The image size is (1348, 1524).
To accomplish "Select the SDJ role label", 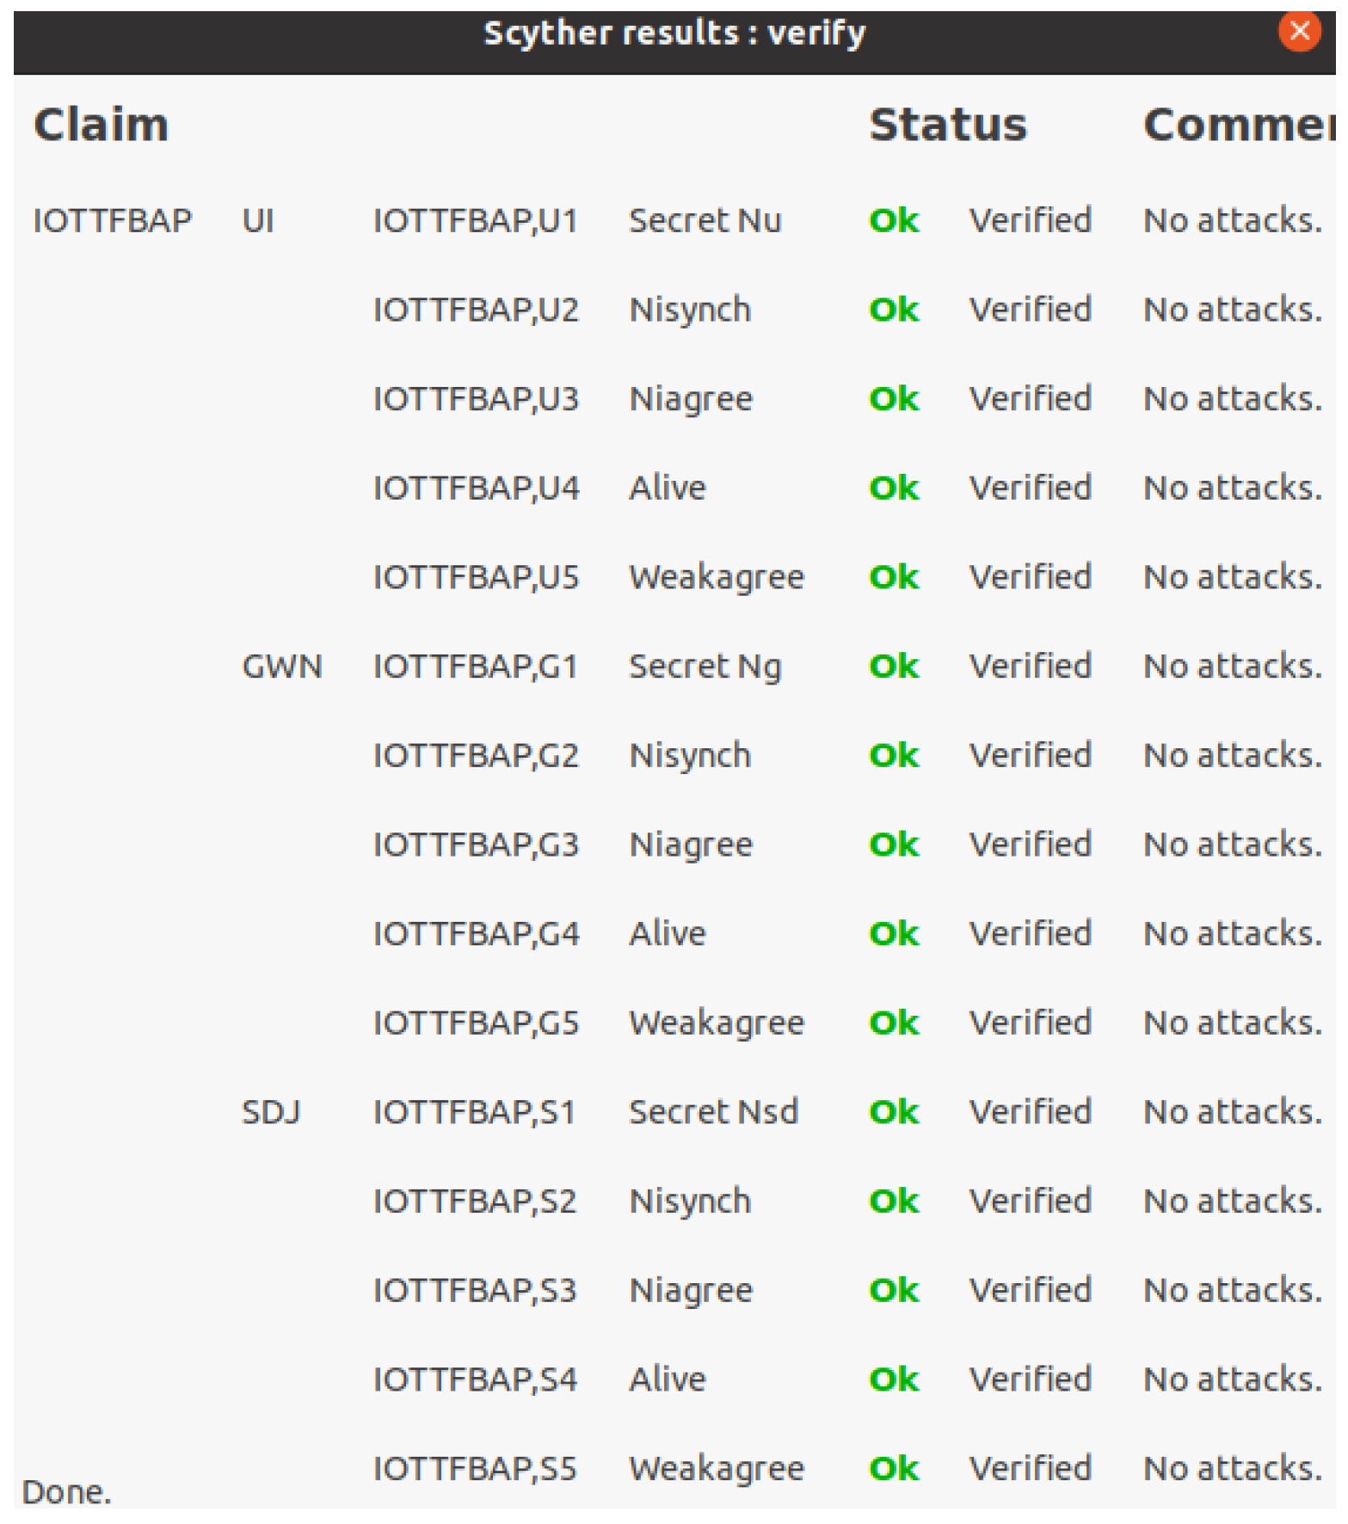I will tap(271, 1112).
